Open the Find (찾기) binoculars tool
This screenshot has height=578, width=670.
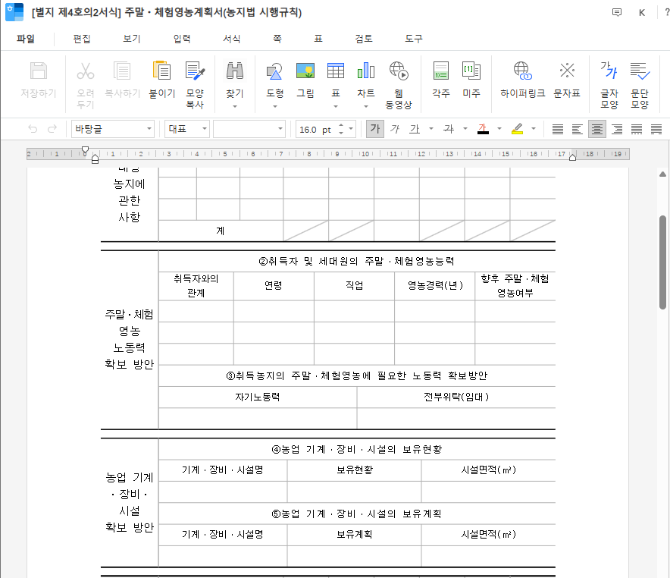[235, 71]
